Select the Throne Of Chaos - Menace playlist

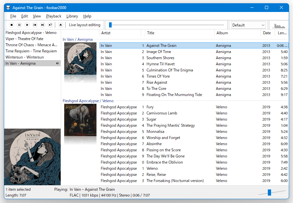click(x=33, y=45)
